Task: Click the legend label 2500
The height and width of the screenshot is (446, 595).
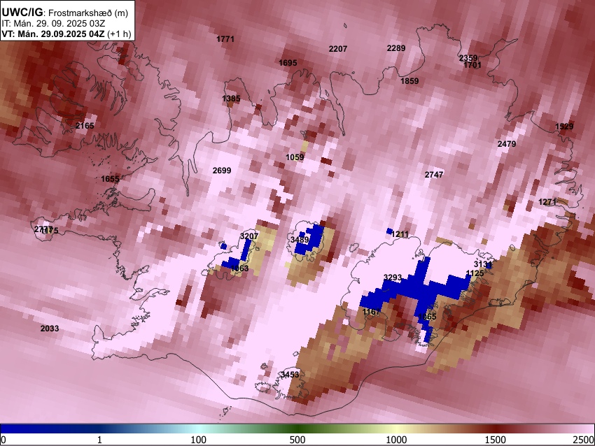Action: [x=584, y=440]
